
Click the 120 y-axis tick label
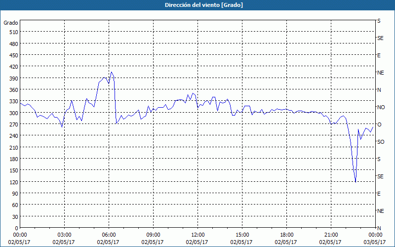(x=14, y=182)
